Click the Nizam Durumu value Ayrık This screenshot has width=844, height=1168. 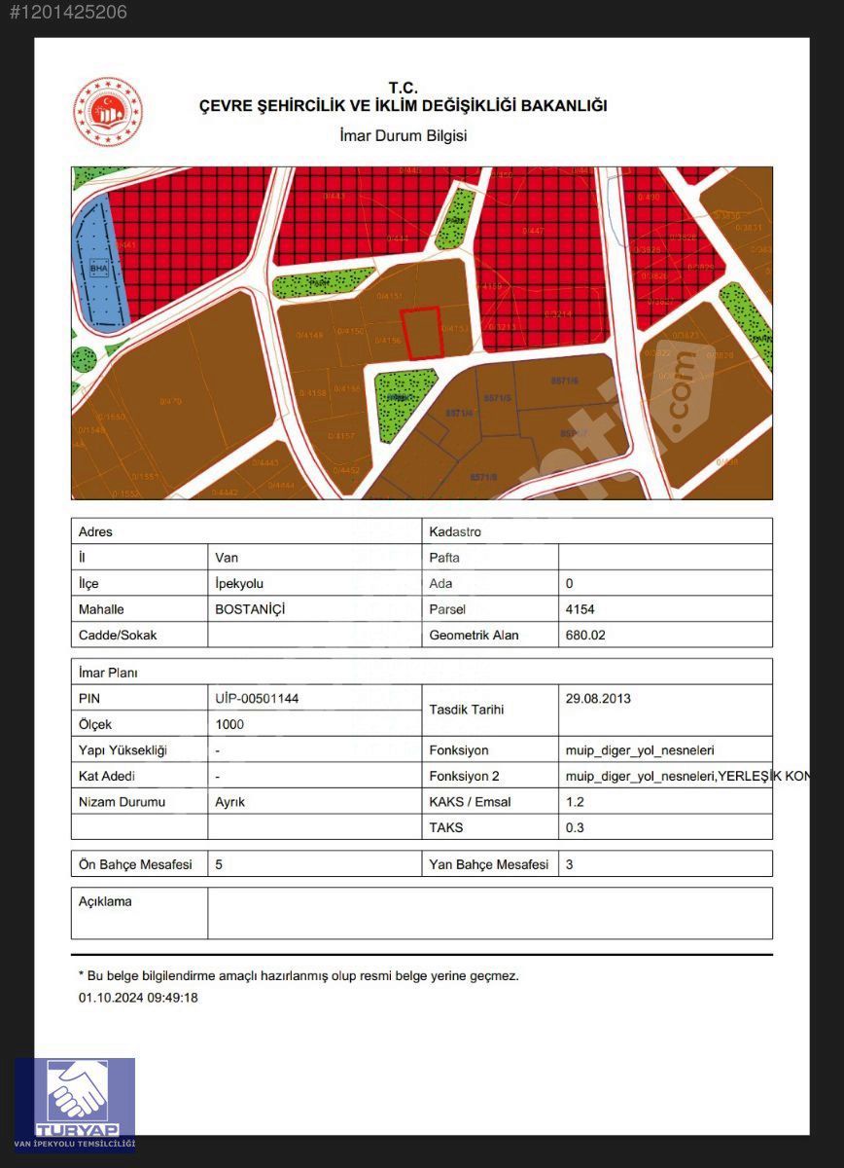[x=229, y=802]
